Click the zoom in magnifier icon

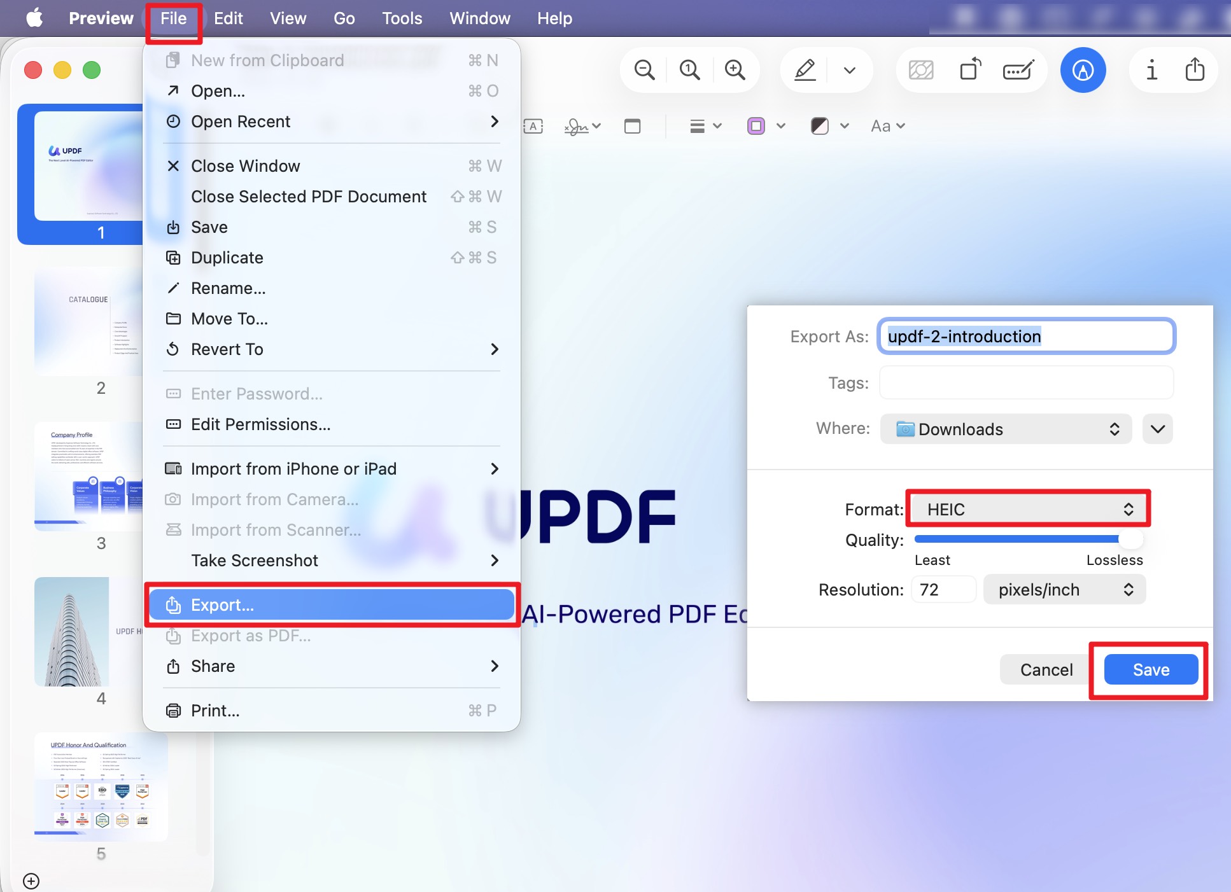pos(735,70)
